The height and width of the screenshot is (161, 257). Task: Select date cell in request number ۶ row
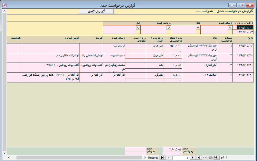click(243, 77)
